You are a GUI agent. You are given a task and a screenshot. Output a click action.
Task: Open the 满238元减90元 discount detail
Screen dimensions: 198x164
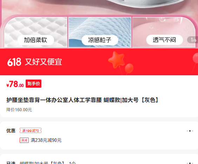pos(46,140)
